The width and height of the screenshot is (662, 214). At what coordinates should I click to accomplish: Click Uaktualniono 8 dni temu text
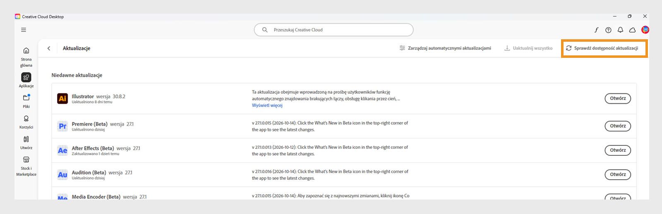[92, 102]
